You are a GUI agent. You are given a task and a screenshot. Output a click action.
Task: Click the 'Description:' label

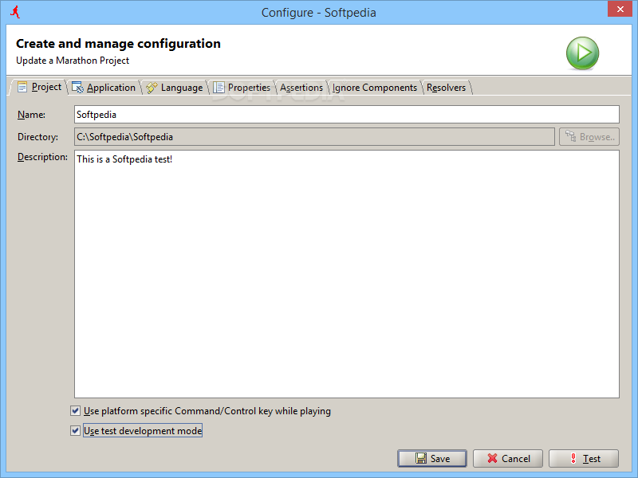point(42,157)
